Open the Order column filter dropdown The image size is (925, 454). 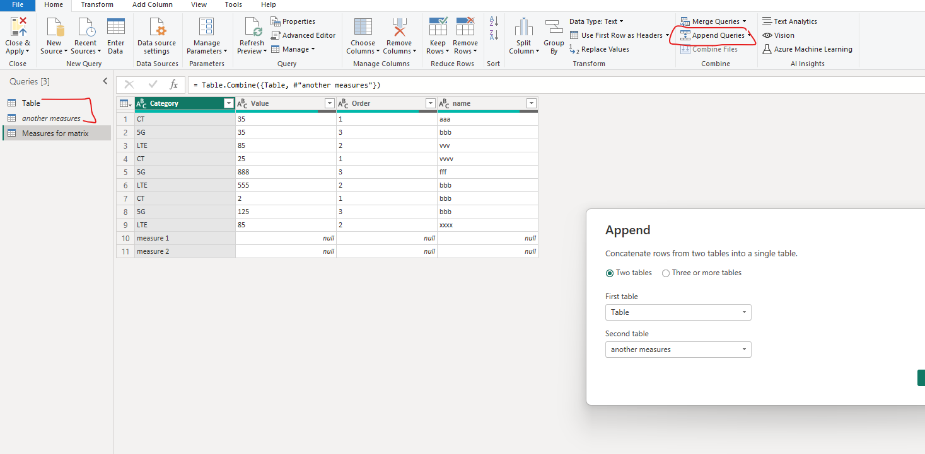tap(430, 103)
